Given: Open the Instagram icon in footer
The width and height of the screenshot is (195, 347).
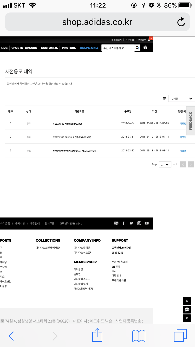Looking at the screenshot, I should 139,223.
